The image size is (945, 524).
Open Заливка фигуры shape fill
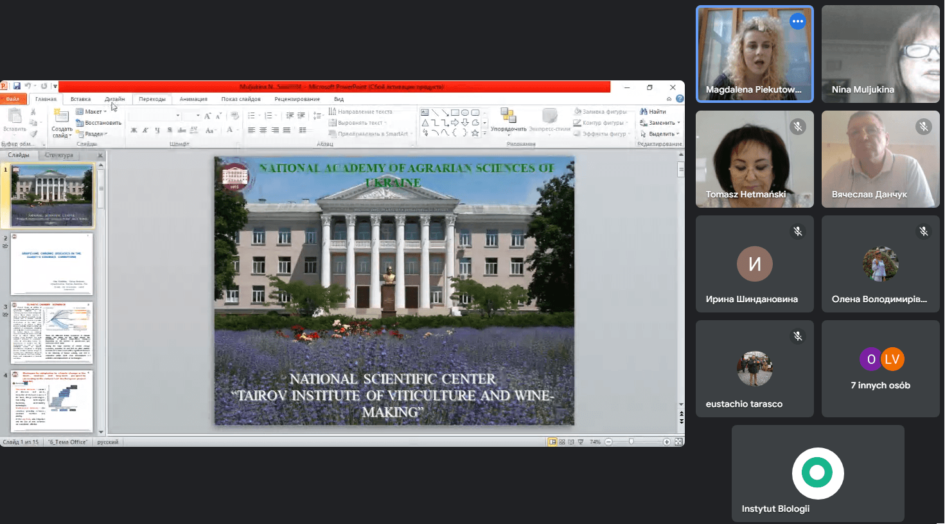[x=600, y=112]
